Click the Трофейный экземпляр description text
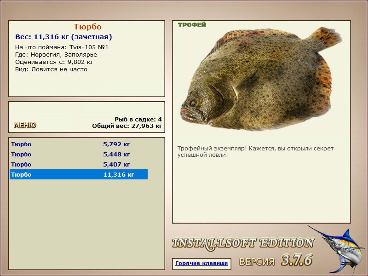368x276 pixels. 255,152
